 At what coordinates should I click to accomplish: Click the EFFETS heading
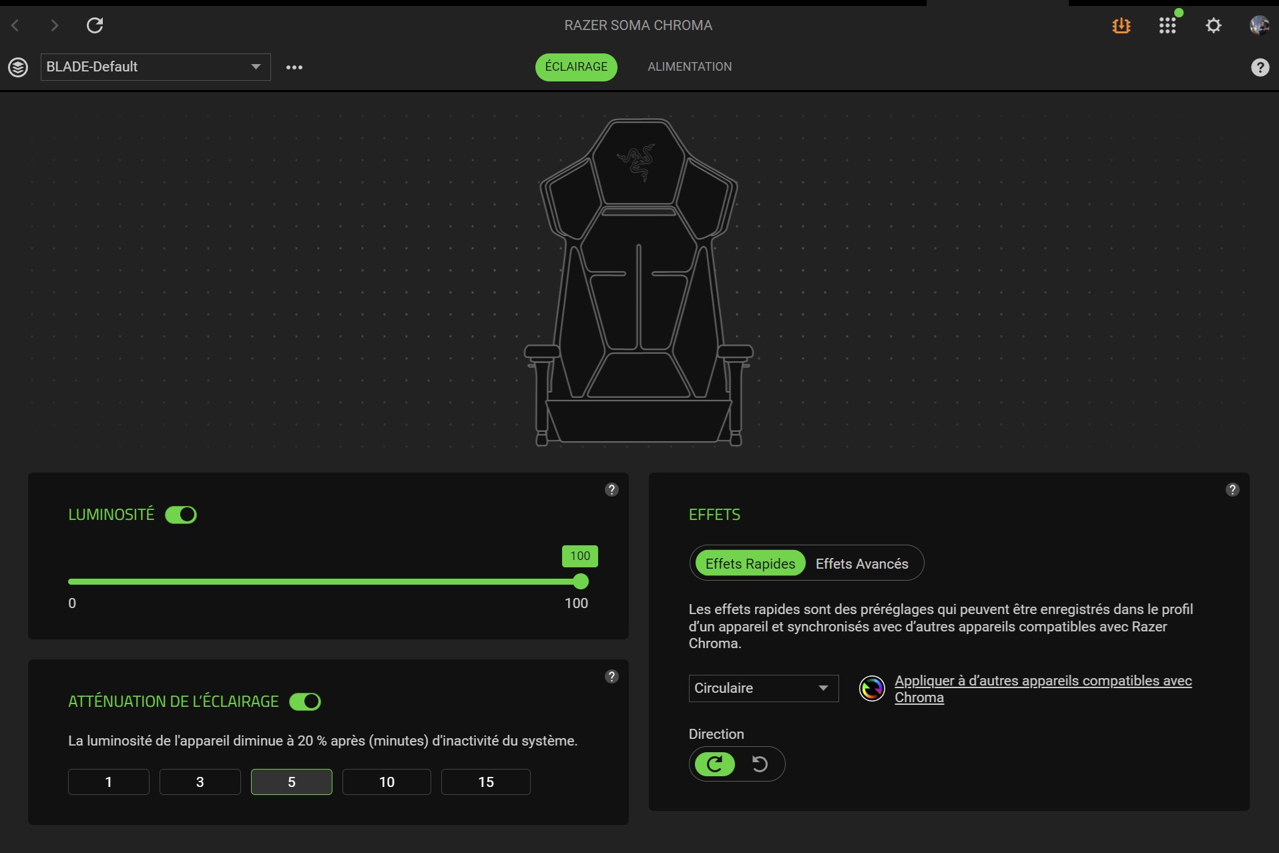714,515
